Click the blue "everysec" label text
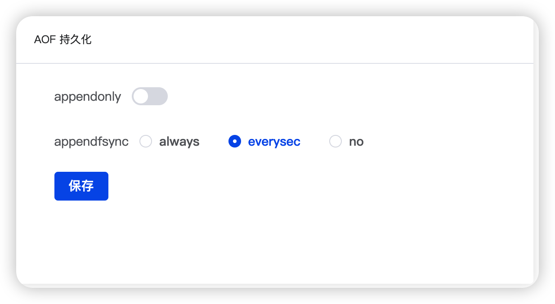The image size is (555, 304). [274, 142]
